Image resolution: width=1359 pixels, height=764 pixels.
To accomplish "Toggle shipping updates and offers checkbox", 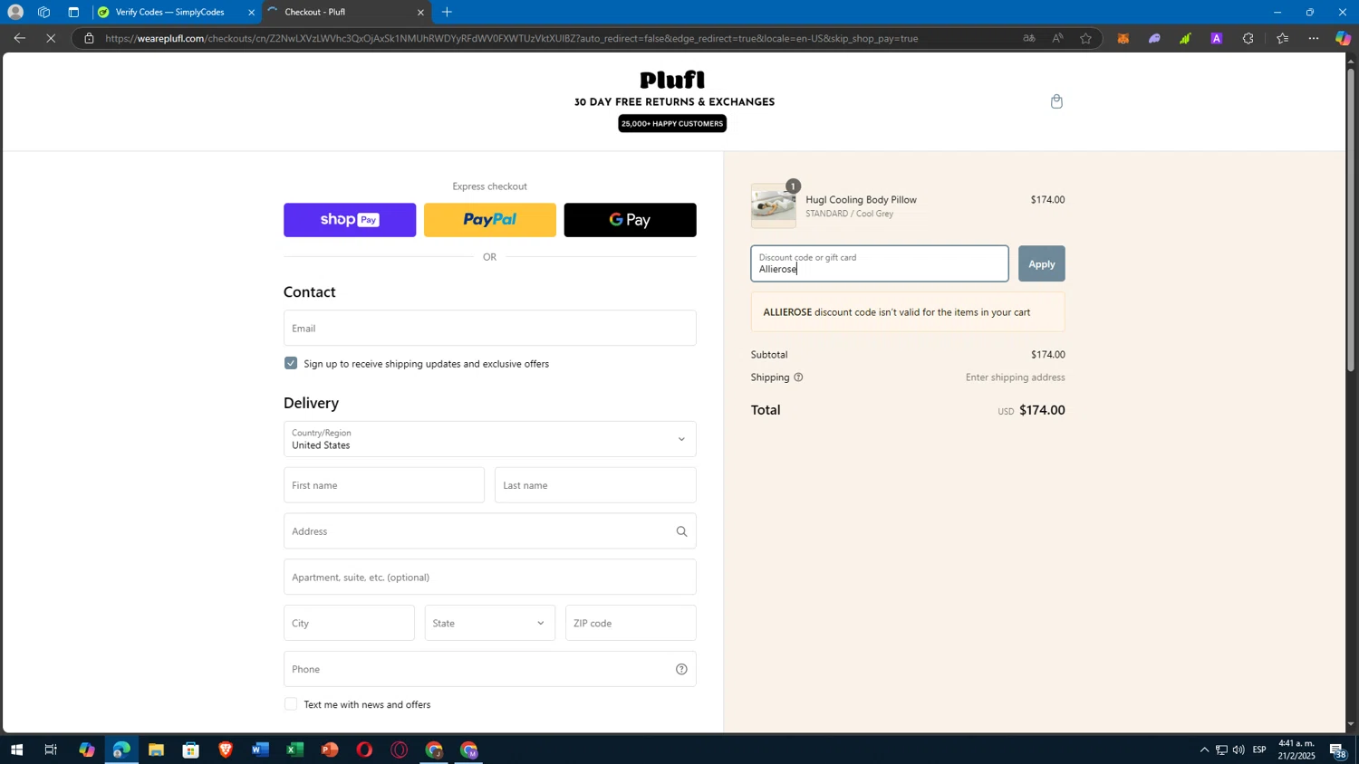I will click(291, 363).
